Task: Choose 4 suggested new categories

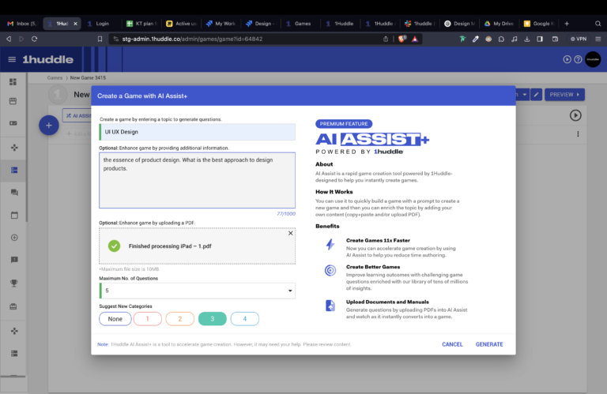Action: pos(244,319)
